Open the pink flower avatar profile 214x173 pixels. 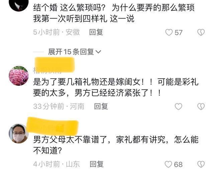(19, 76)
